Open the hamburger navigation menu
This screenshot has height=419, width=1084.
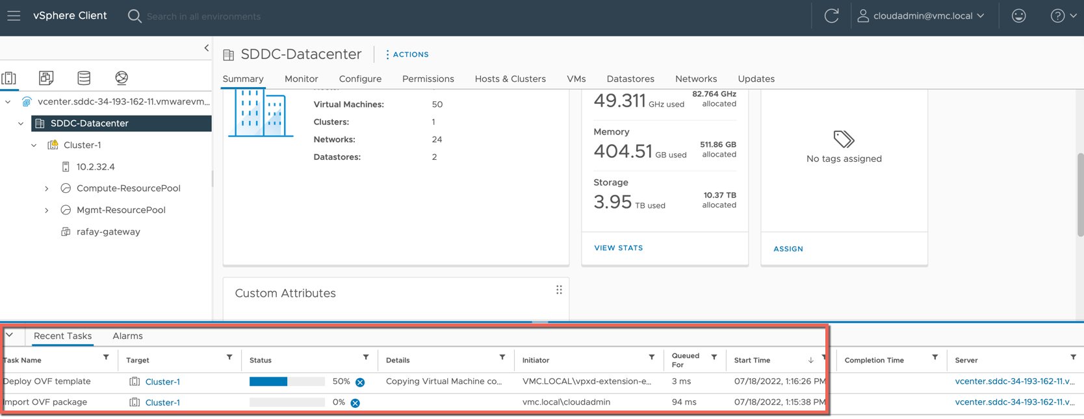(x=14, y=16)
